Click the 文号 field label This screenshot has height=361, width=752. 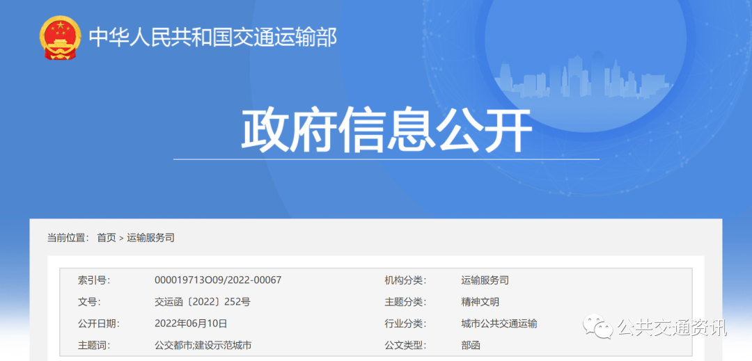tap(89, 302)
